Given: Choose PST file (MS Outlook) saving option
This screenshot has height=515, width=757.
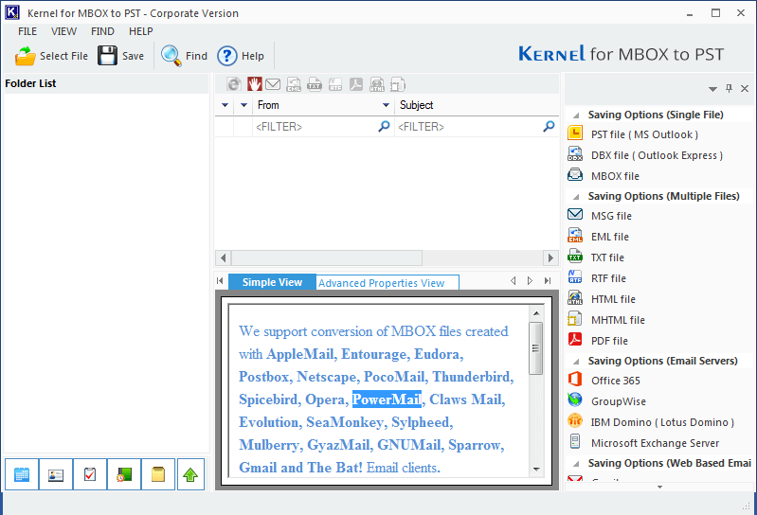Looking at the screenshot, I should tap(644, 134).
